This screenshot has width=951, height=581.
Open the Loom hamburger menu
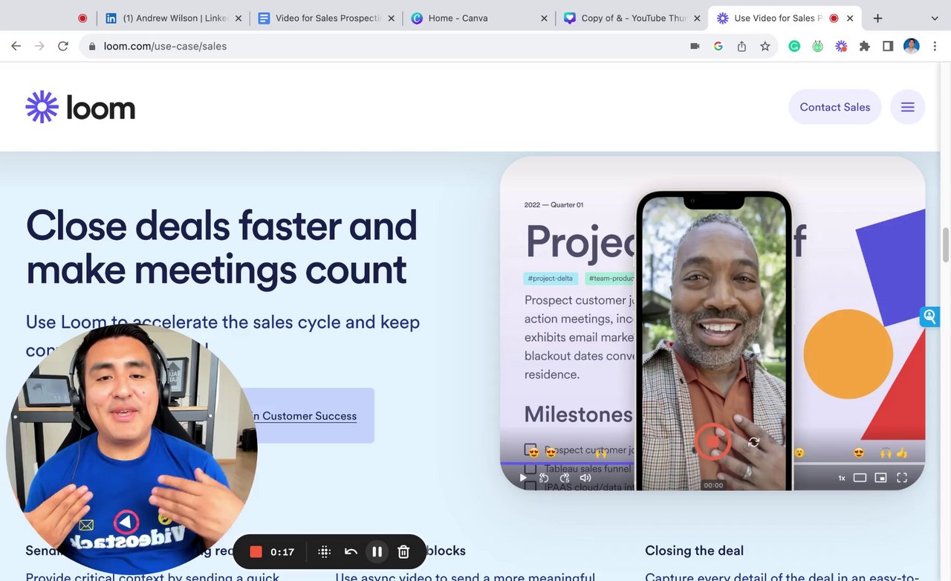click(907, 107)
